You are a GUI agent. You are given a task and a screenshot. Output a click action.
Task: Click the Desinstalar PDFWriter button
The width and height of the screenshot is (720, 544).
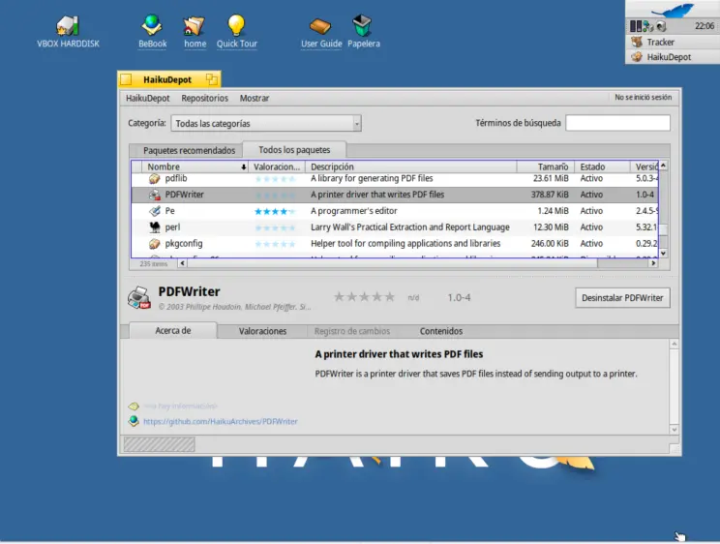tap(622, 298)
